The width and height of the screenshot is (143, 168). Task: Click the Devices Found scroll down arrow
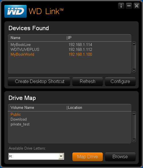(x=134, y=70)
